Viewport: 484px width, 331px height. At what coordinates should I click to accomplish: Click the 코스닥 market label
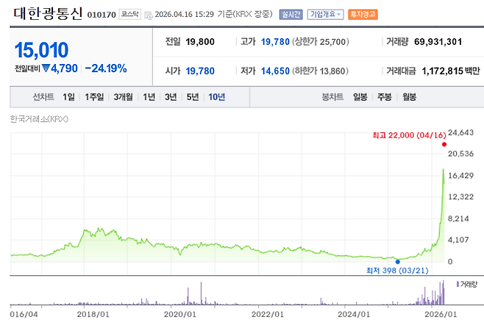130,14
